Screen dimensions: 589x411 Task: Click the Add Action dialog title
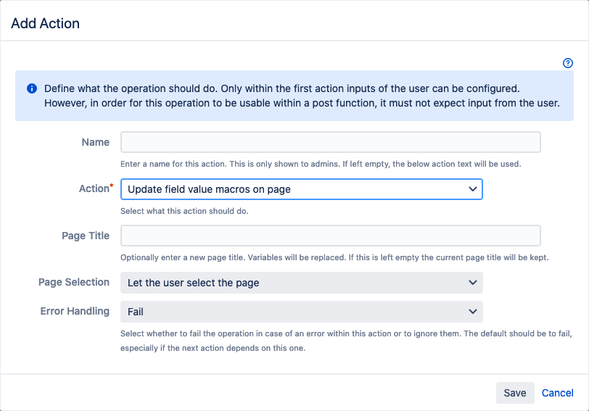pos(46,23)
